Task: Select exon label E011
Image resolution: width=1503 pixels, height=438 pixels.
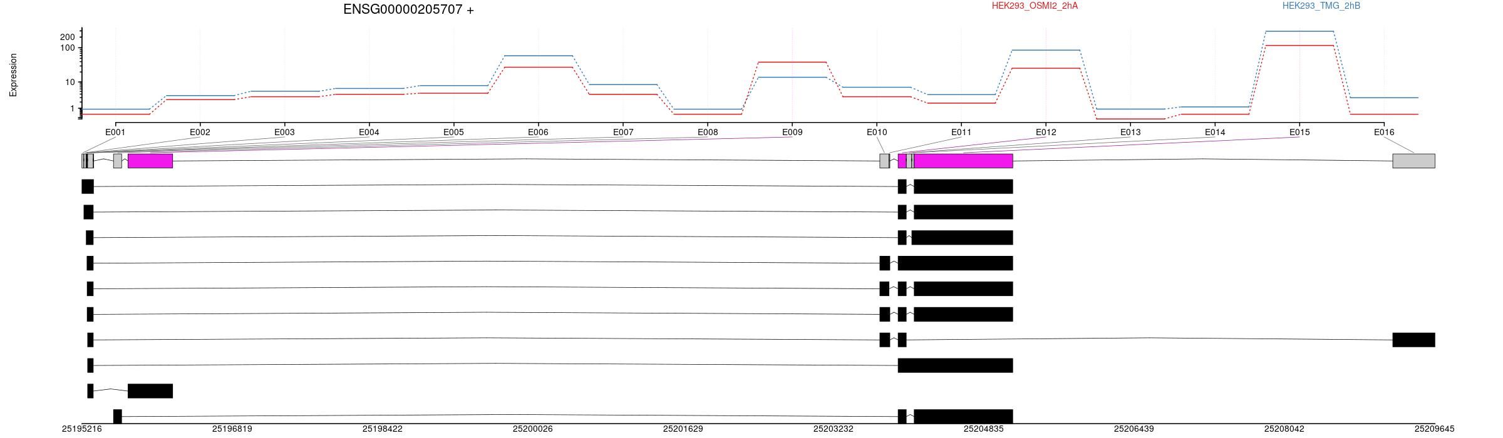Action: 961,132
